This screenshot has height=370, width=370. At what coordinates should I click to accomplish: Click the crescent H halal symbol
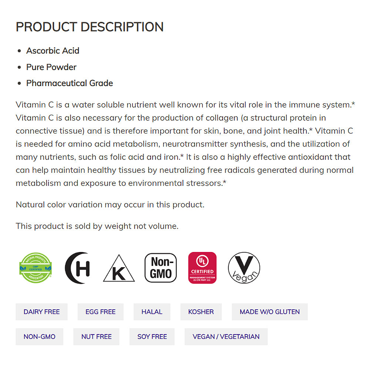tap(77, 268)
